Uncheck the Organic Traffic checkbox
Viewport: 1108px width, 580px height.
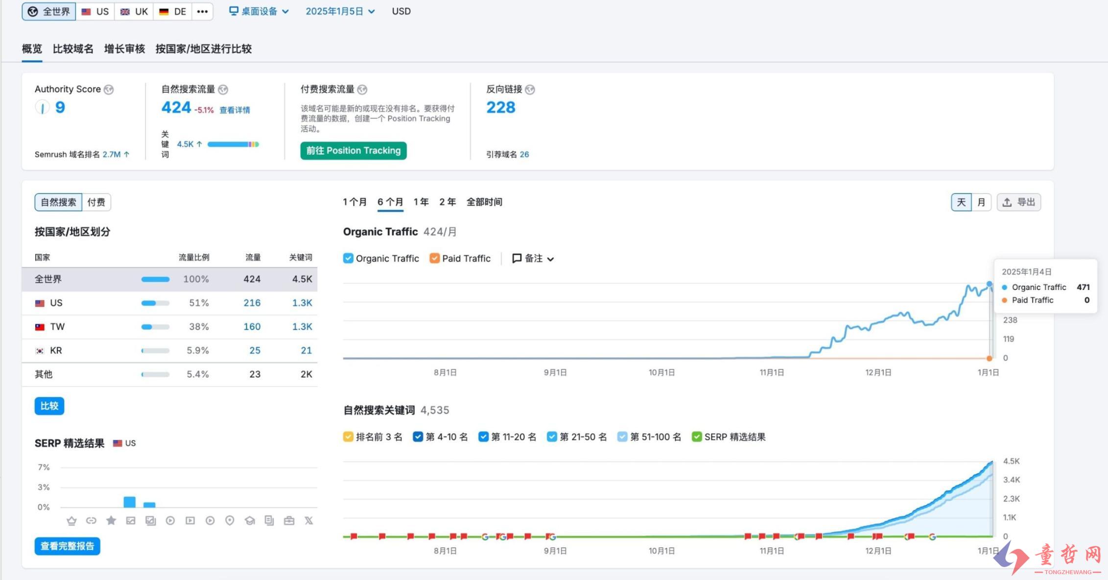[348, 258]
